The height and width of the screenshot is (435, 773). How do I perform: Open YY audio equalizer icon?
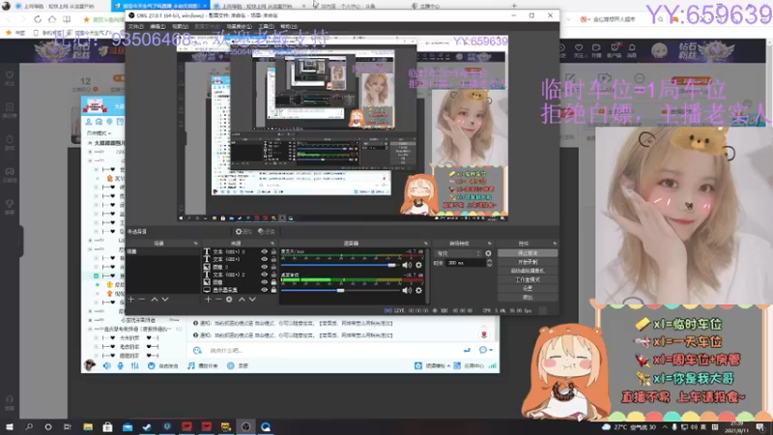click(134, 365)
